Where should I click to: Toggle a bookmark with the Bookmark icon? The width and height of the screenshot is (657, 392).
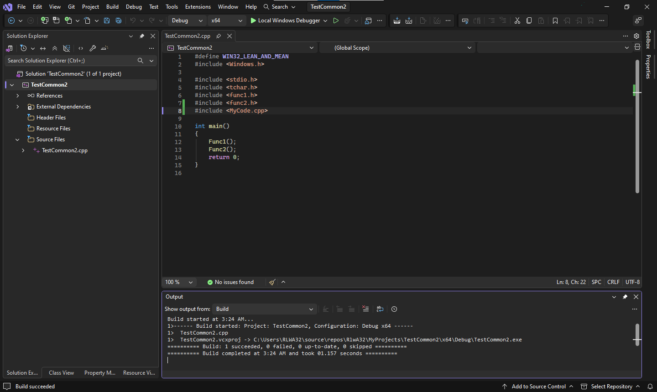(x=555, y=21)
